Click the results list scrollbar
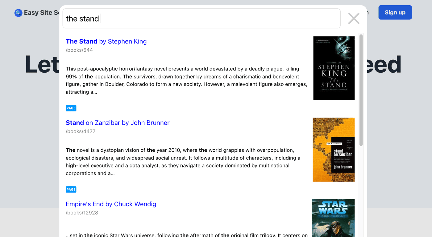 coord(361,90)
